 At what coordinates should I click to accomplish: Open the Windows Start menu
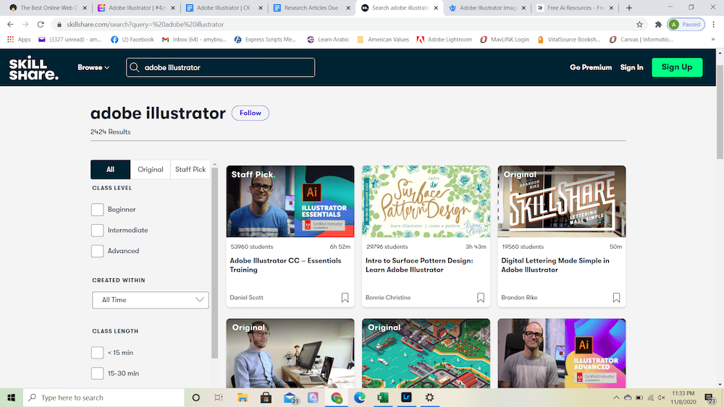(x=11, y=398)
